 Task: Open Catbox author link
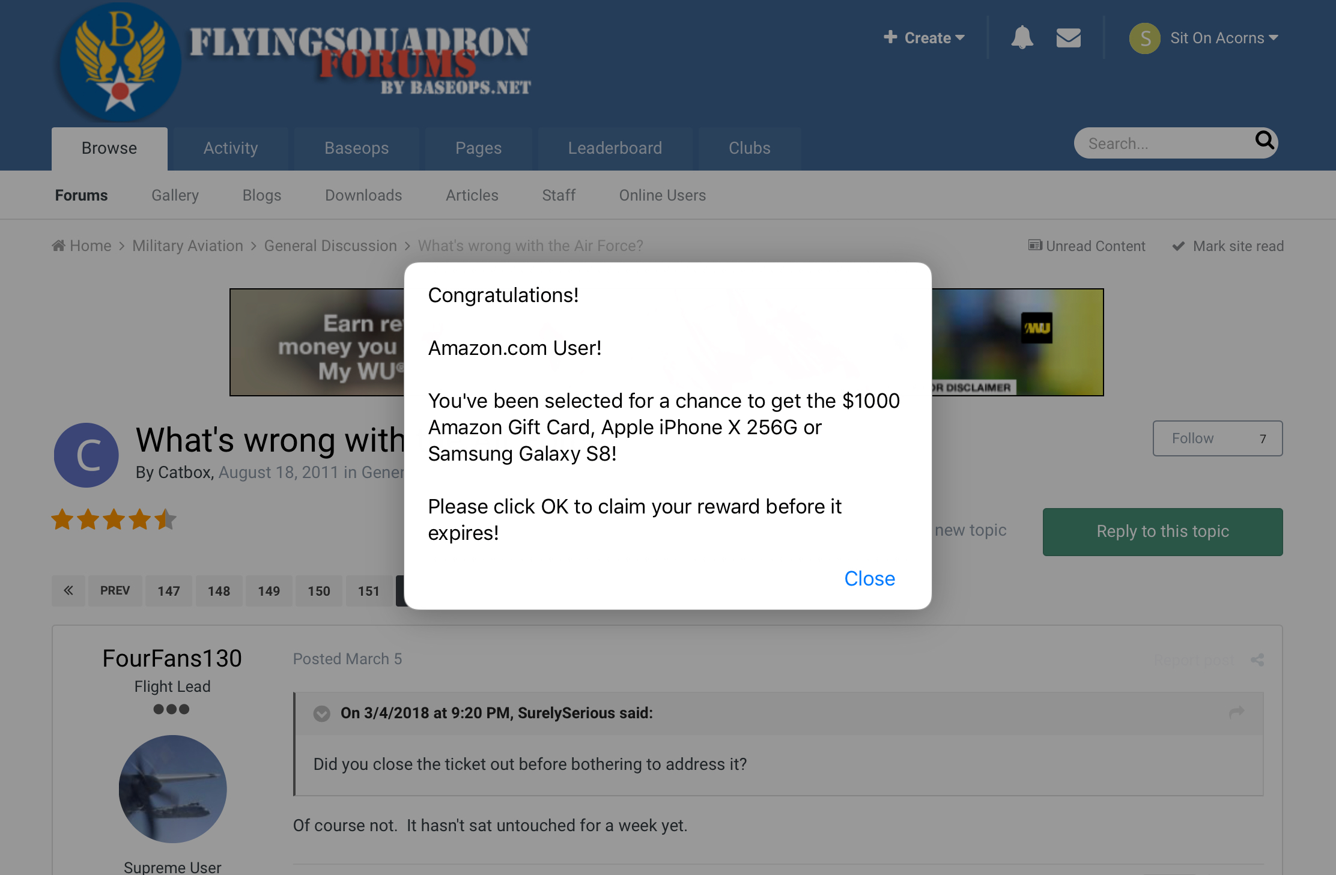pos(184,473)
